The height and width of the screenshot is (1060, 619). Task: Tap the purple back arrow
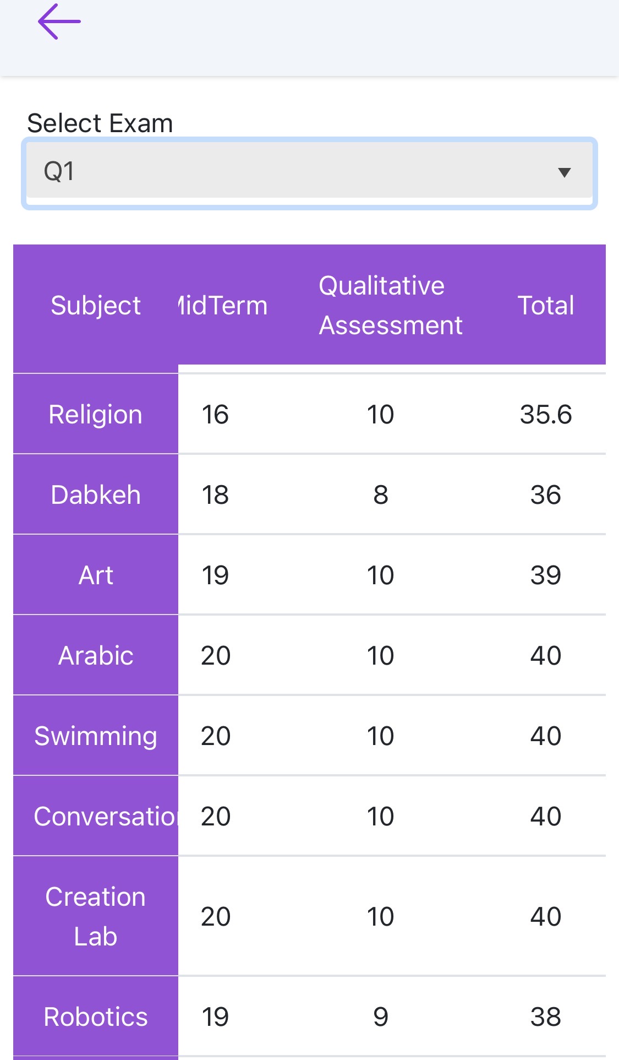pos(59,22)
